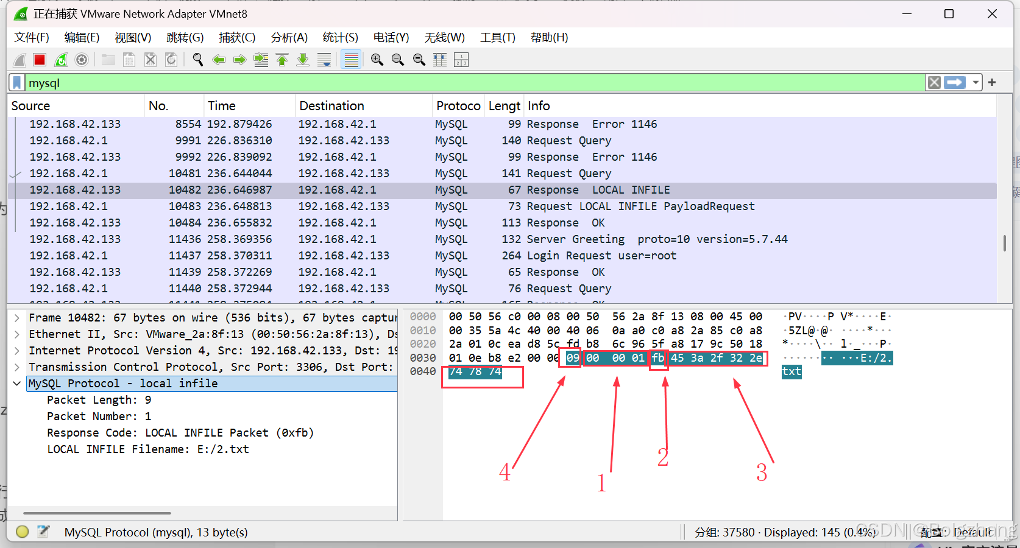Viewport: 1020px width, 548px height.
Task: Open the 无线(W) menu
Action: pos(445,38)
